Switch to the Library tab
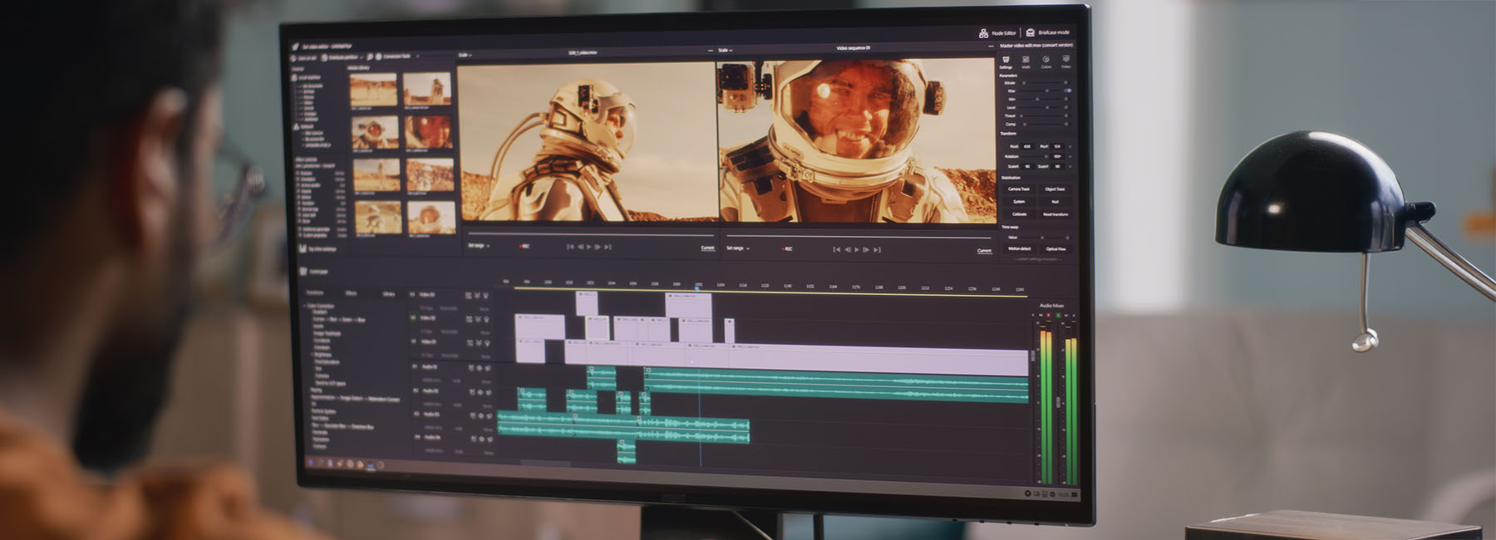Screen dimensions: 1496x540 389,294
